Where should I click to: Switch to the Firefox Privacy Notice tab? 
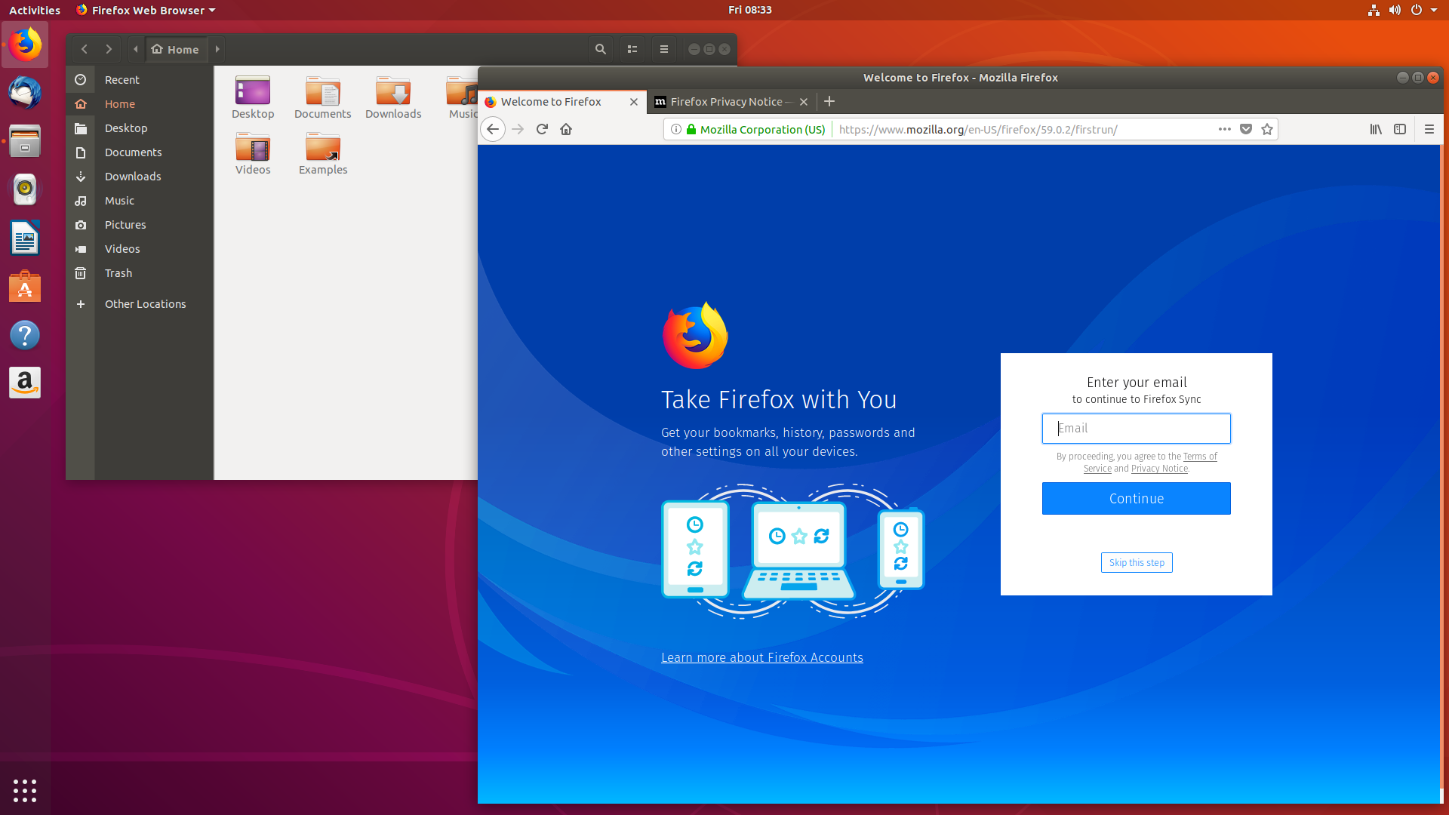click(732, 102)
